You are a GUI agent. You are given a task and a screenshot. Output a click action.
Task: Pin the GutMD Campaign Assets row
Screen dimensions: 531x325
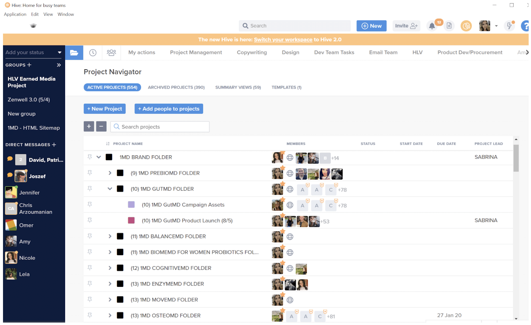pyautogui.click(x=90, y=205)
